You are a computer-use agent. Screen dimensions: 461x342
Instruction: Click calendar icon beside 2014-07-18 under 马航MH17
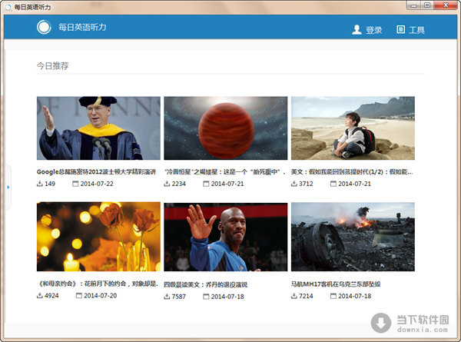[333, 296]
